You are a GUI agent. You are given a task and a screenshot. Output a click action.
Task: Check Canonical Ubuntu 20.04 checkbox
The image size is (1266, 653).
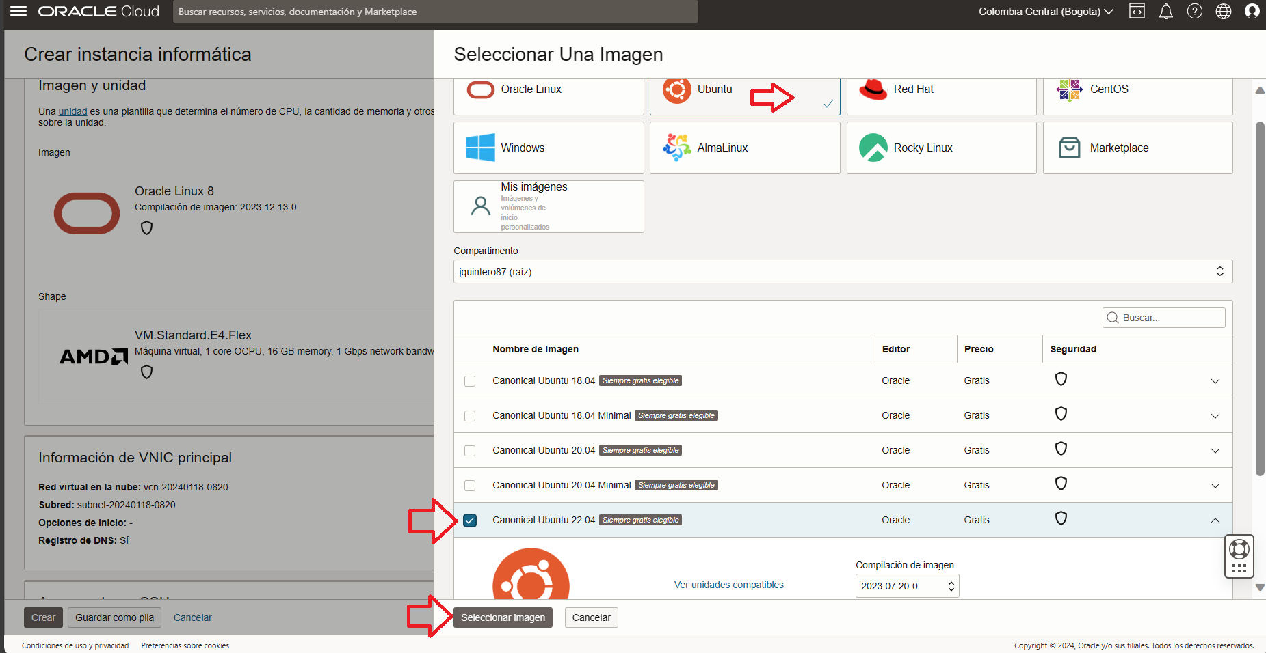point(470,451)
